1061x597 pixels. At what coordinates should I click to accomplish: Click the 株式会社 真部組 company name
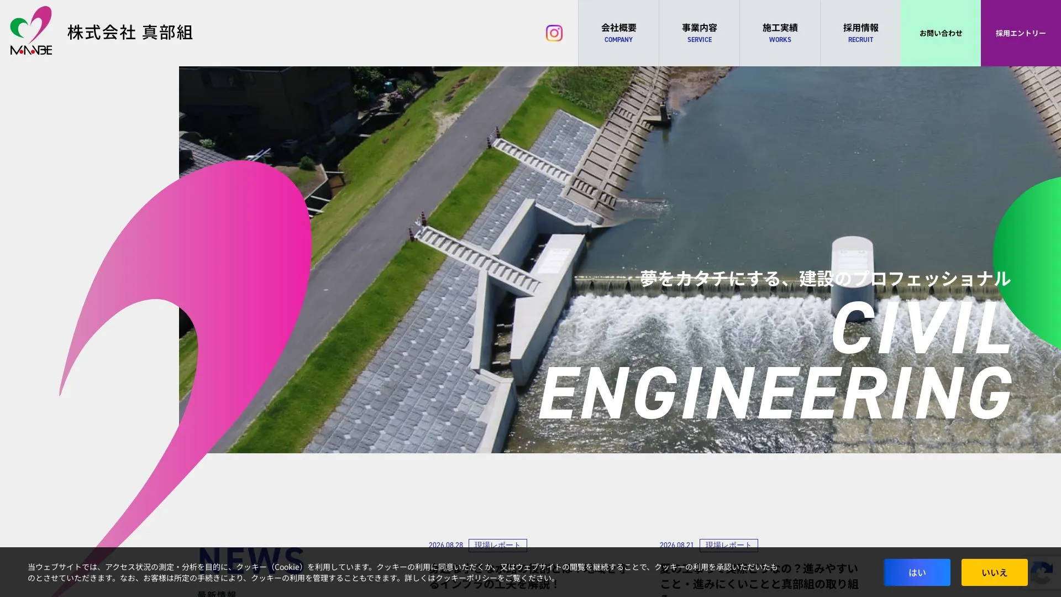point(130,33)
